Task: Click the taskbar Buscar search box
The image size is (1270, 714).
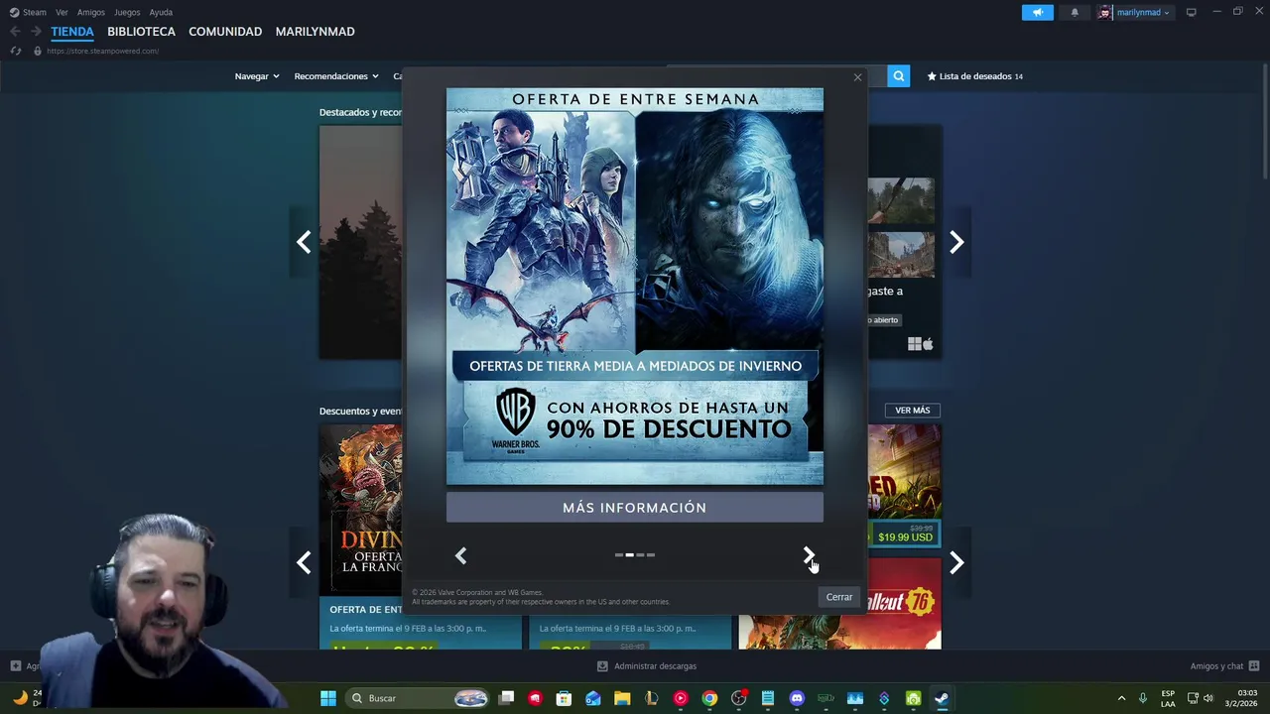Action: (419, 698)
